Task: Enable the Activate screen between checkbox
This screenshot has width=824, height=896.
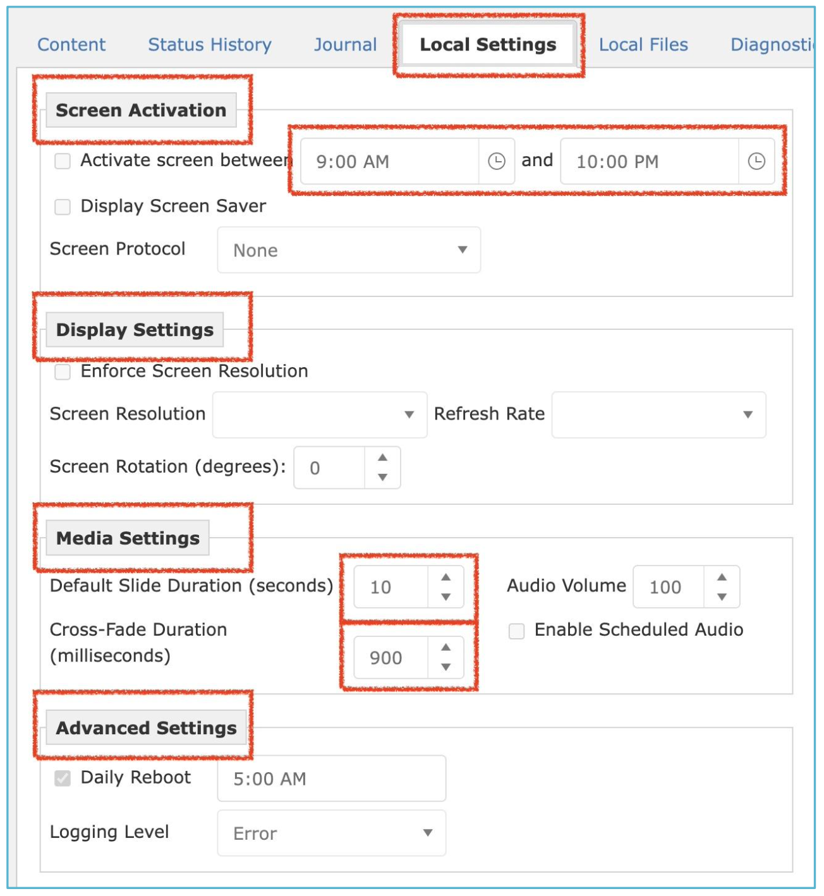Action: [x=63, y=161]
